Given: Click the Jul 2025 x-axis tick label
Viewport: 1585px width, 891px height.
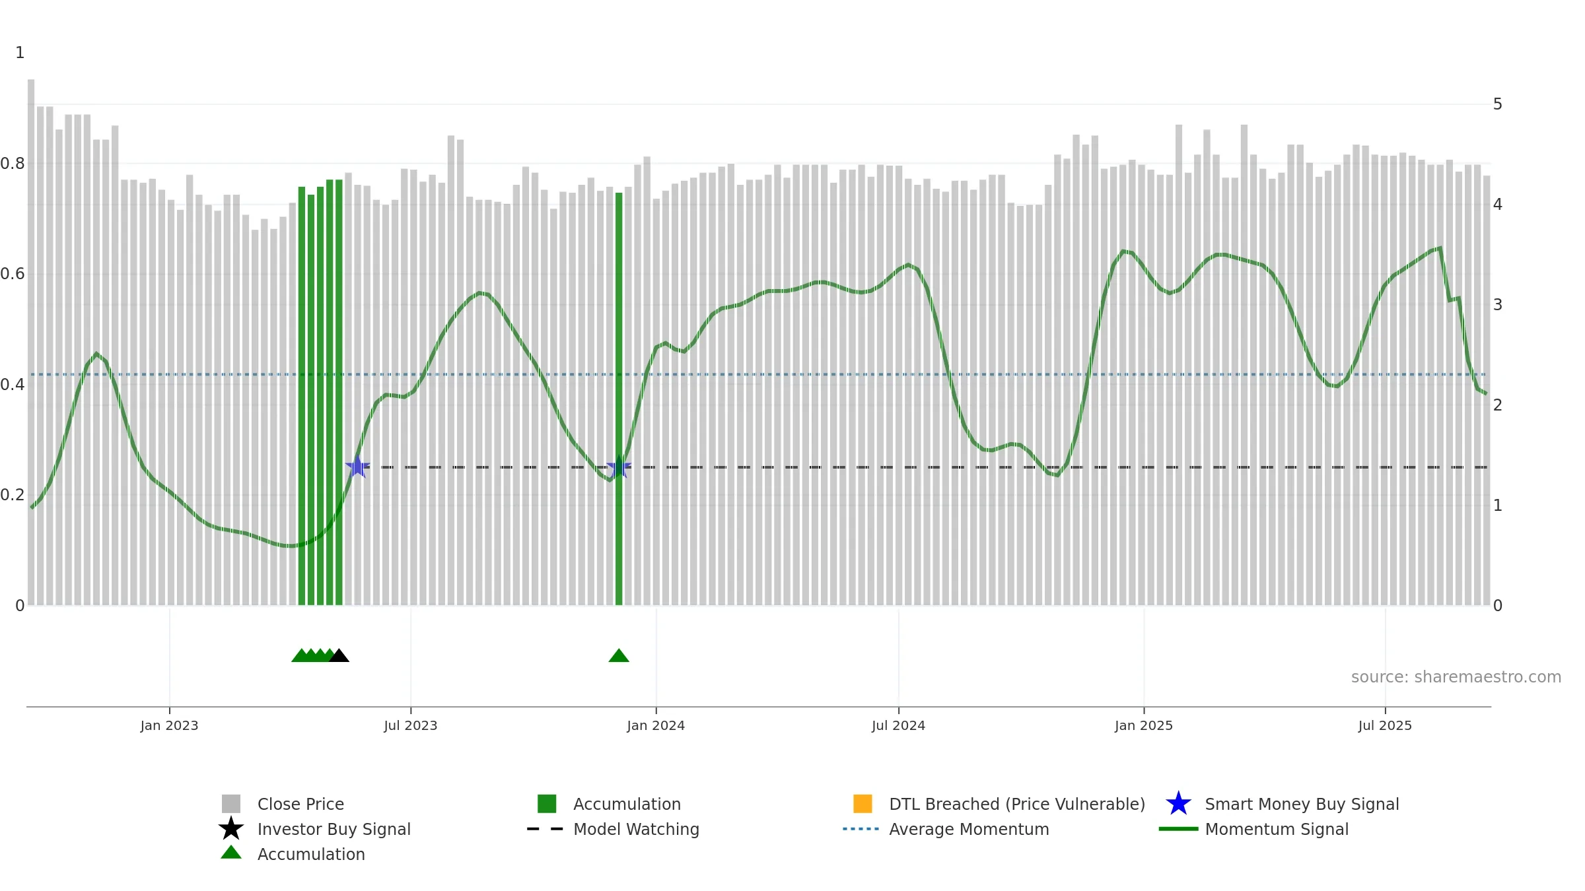Looking at the screenshot, I should tap(1385, 725).
